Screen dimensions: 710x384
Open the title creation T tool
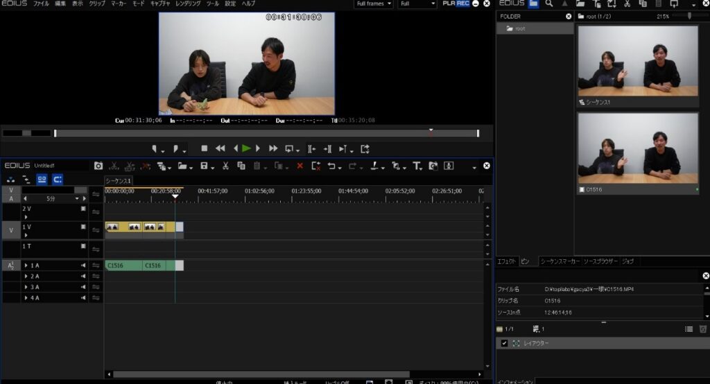[417, 166]
